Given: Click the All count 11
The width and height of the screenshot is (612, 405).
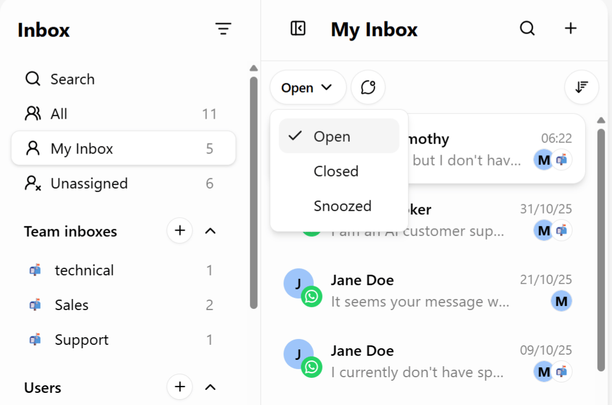Looking at the screenshot, I should tap(209, 114).
